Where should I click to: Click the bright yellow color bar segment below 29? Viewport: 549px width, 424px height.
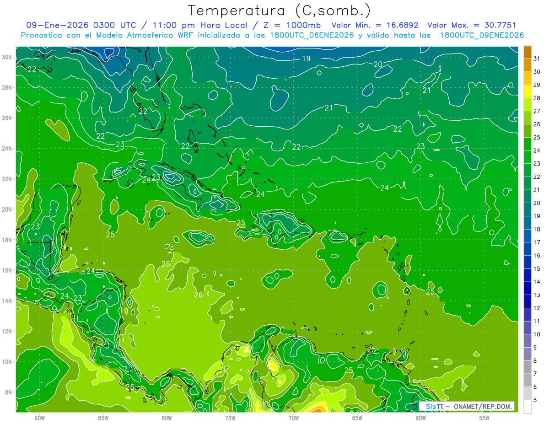pyautogui.click(x=527, y=91)
